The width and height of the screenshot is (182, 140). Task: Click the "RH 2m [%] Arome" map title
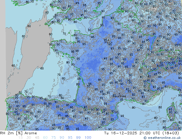[18, 133]
